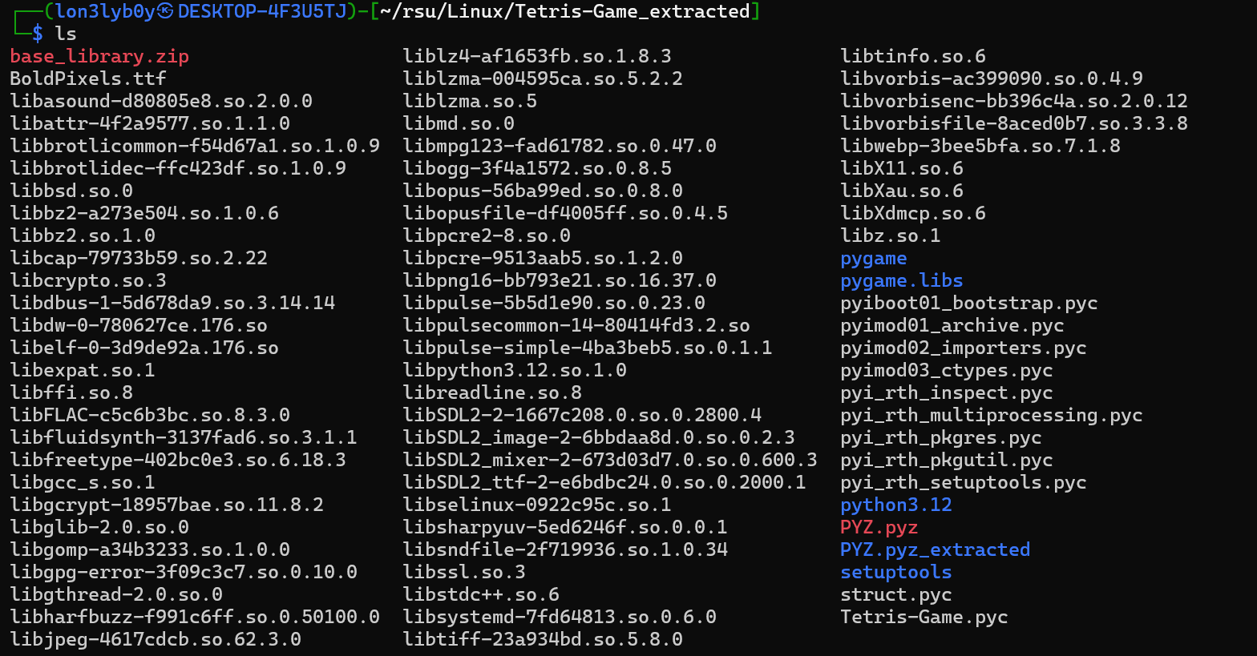Click the current directory path in the prompt
The width and height of the screenshot is (1257, 656).
[564, 11]
